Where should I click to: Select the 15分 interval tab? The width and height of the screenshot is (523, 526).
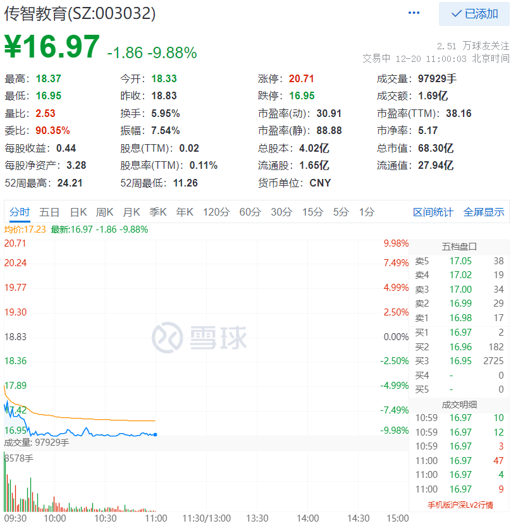click(312, 212)
